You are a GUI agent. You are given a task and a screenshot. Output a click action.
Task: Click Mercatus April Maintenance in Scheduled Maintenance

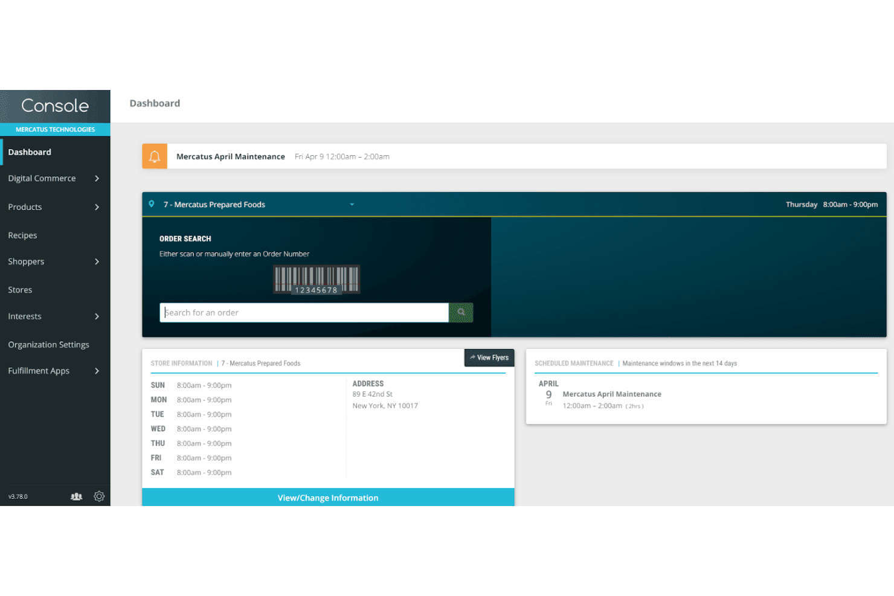(612, 394)
